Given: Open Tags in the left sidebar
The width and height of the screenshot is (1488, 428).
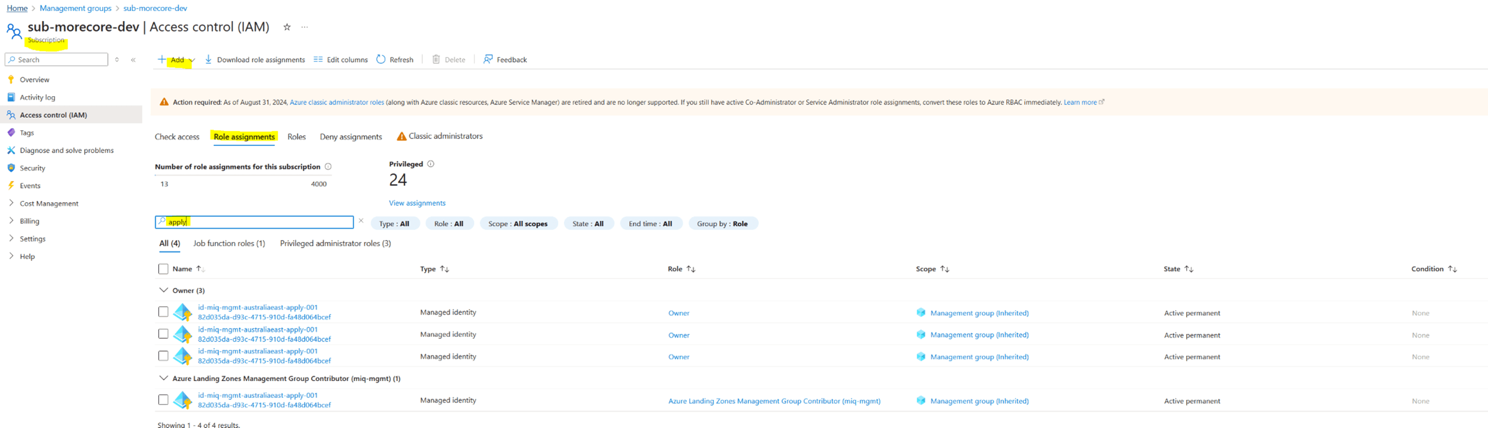Looking at the screenshot, I should pos(27,132).
